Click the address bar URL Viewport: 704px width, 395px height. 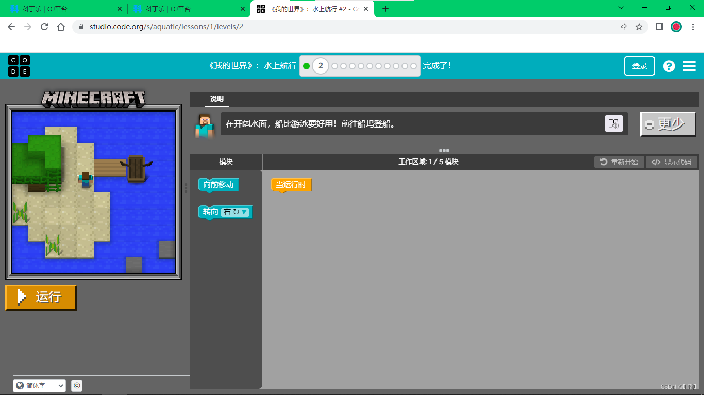click(166, 27)
